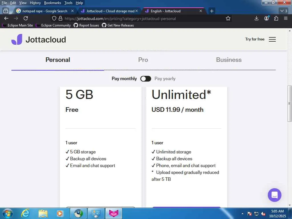Screen dimensions: 292x219
Task: Open Internet Explorer from taskbar
Action: point(25,213)
